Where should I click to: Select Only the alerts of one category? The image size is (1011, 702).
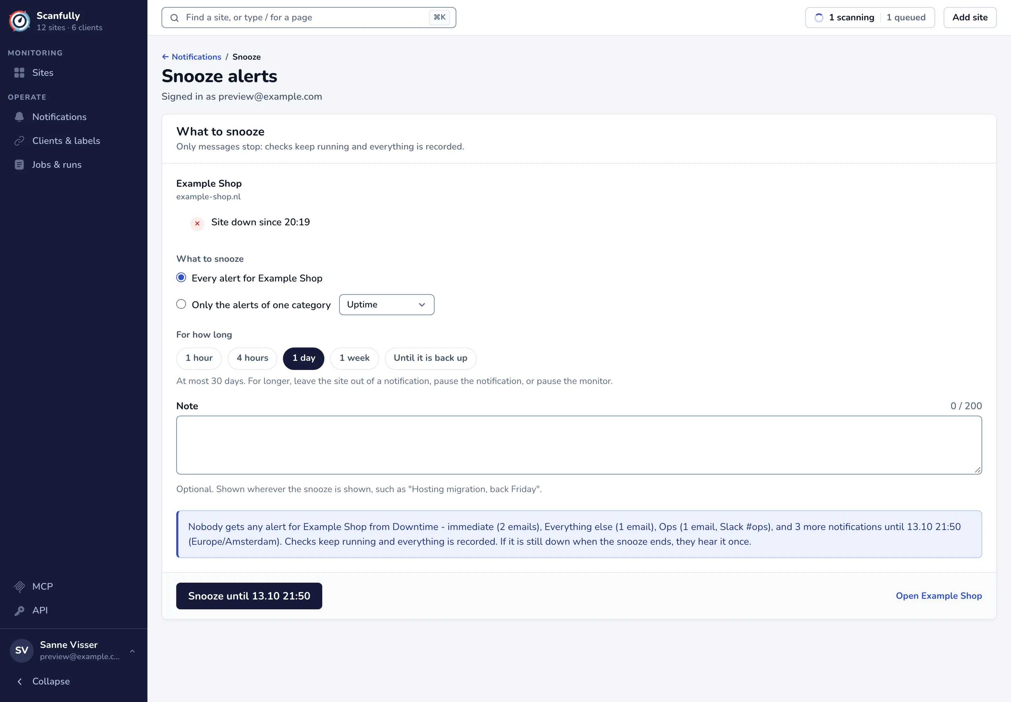point(181,304)
